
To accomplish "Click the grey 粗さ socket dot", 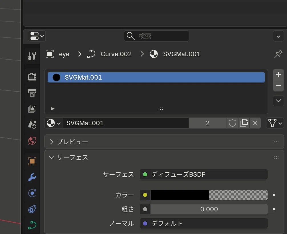I will (x=145, y=209).
